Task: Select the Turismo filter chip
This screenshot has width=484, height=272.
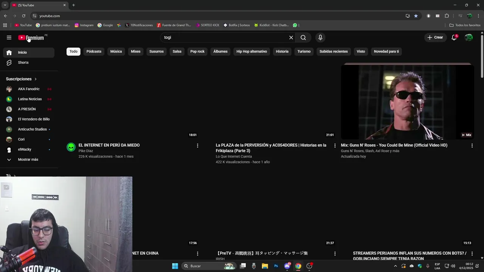Action: 304,51
